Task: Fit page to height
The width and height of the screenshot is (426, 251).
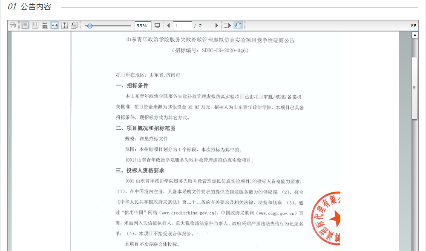Action: [64, 26]
